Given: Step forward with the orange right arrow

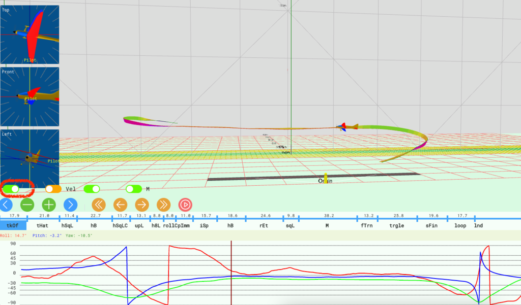Looking at the screenshot, I should (142, 205).
